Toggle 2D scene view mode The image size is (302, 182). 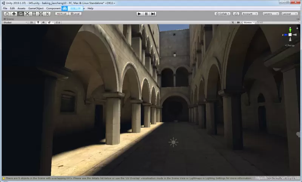point(31,23)
